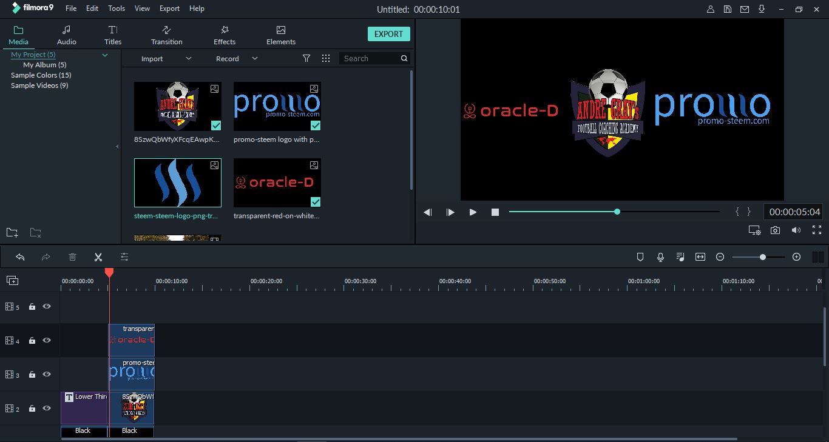
Task: Enter fullscreen preview mode
Action: [x=817, y=230]
